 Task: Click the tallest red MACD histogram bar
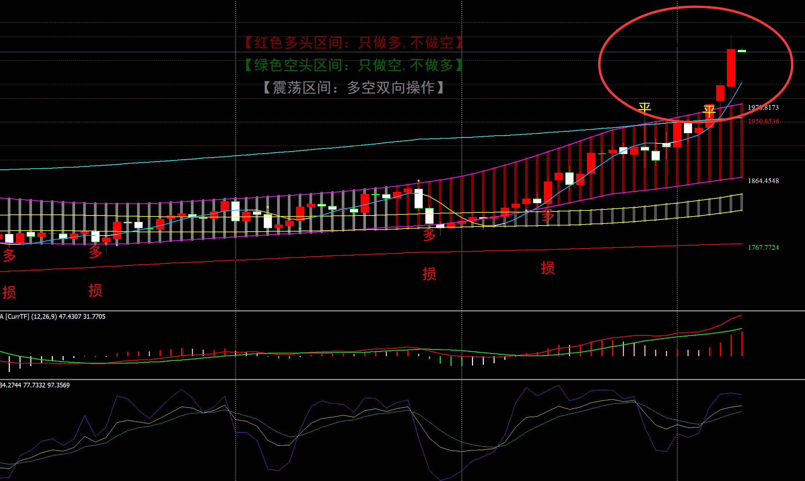coord(742,343)
